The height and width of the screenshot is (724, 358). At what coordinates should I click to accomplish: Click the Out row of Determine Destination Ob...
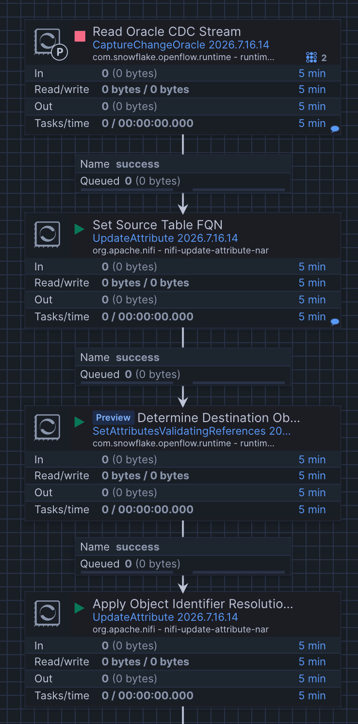click(183, 492)
